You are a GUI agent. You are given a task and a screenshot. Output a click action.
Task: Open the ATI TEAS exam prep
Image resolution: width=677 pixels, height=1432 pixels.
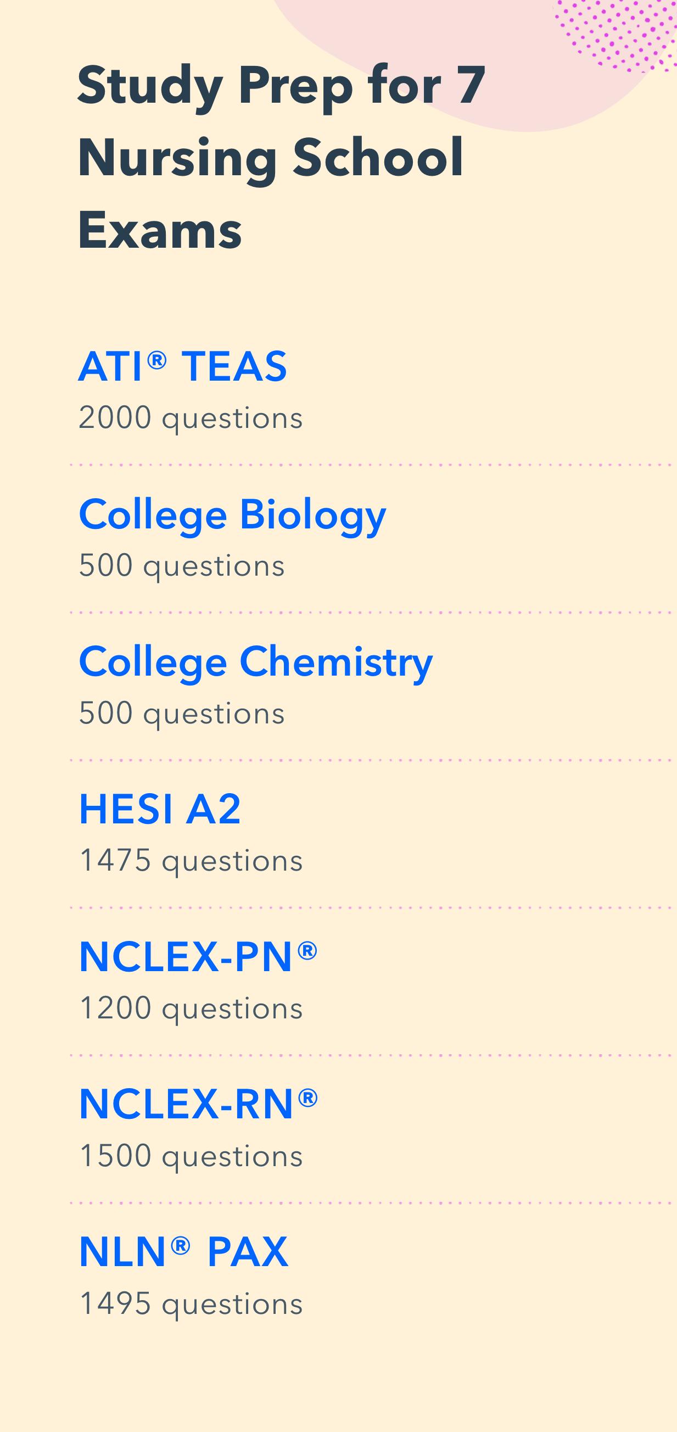(x=182, y=367)
